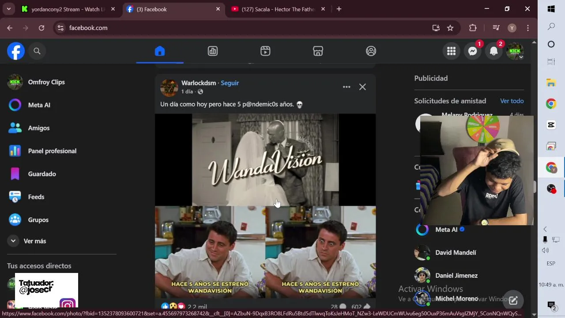Viewport: 565px width, 318px height.
Task: Open Amigos in the sidebar
Action: pyautogui.click(x=62, y=128)
